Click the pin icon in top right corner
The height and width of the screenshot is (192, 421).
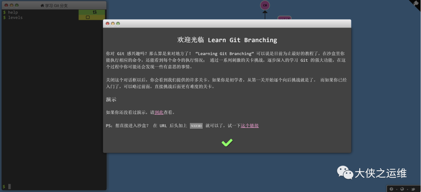point(416,3)
